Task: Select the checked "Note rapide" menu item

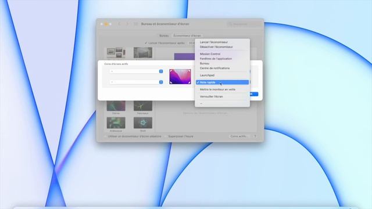Action: [222, 82]
